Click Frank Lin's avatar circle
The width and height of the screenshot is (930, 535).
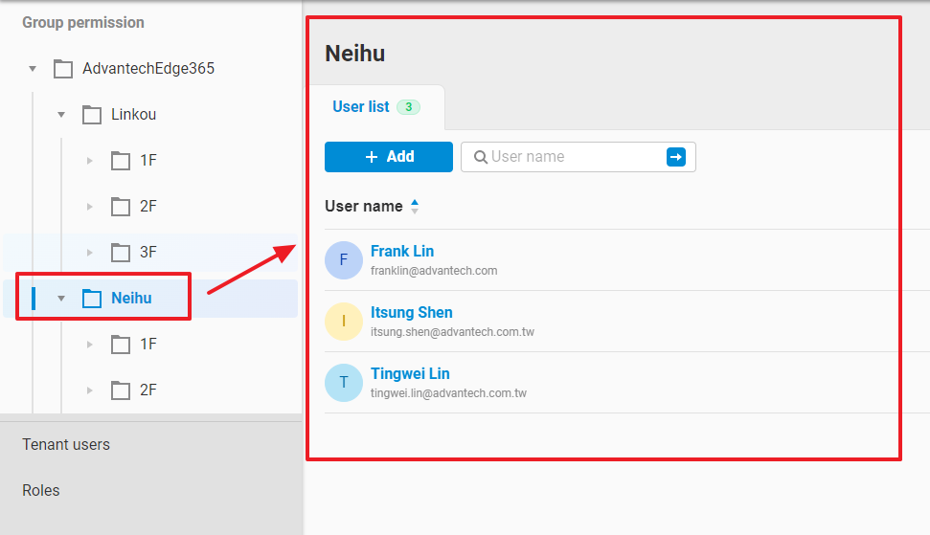[344, 260]
